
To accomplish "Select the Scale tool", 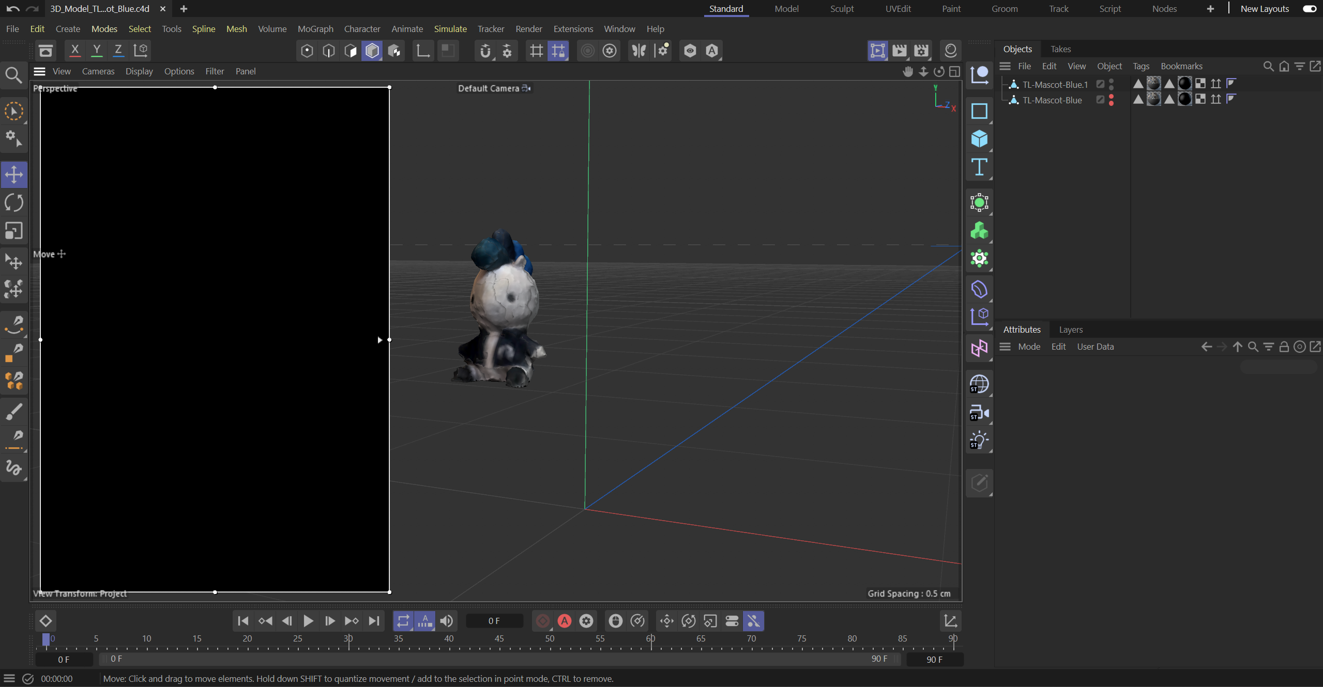I will click(14, 231).
